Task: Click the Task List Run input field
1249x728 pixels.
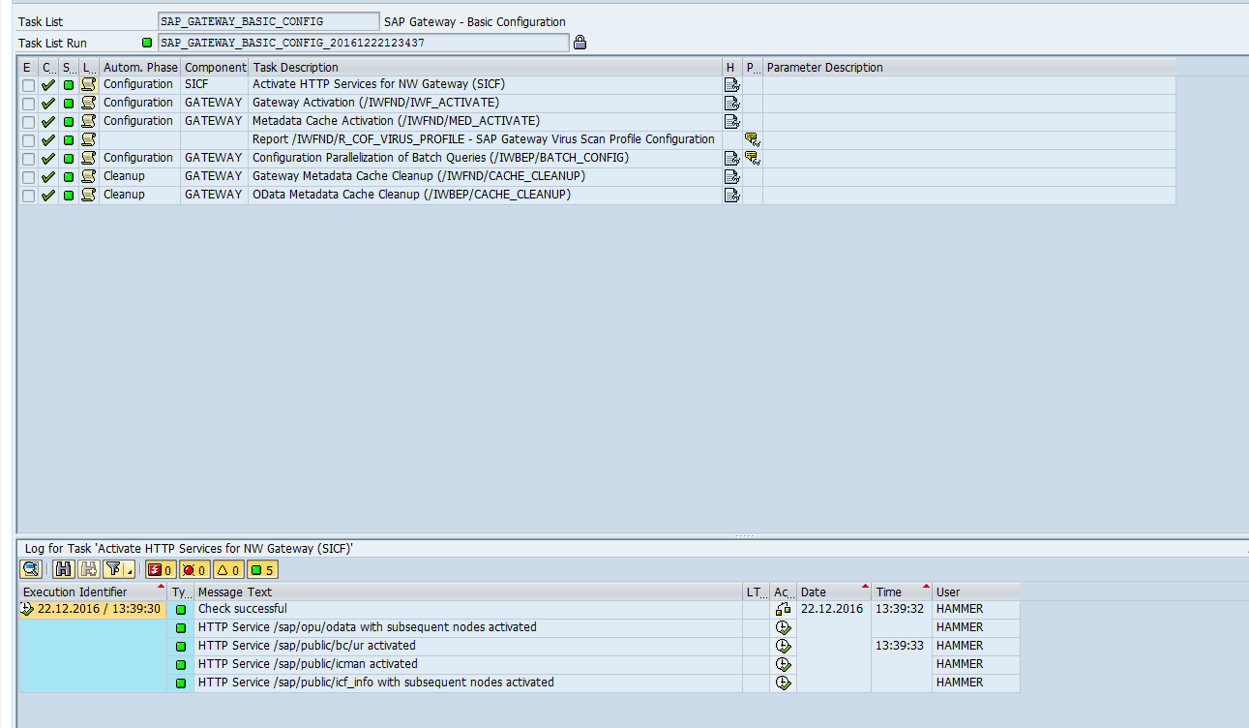Action: (363, 43)
